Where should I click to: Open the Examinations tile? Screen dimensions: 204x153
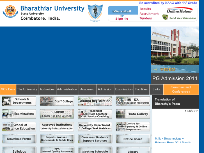(19, 114)
